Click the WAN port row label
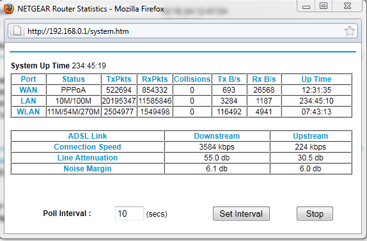The height and width of the screenshot is (241, 367). pos(28,90)
